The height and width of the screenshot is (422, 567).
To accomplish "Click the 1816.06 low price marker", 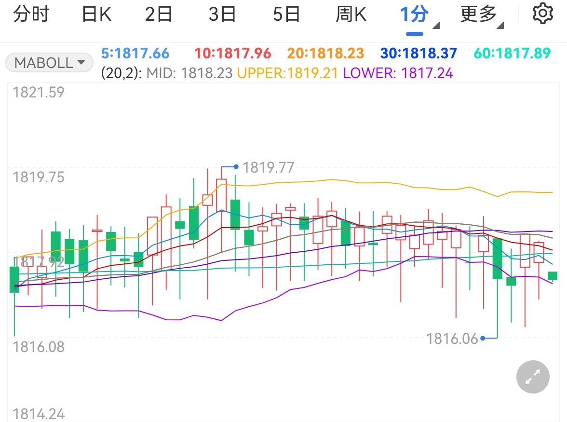I will coord(452,339).
